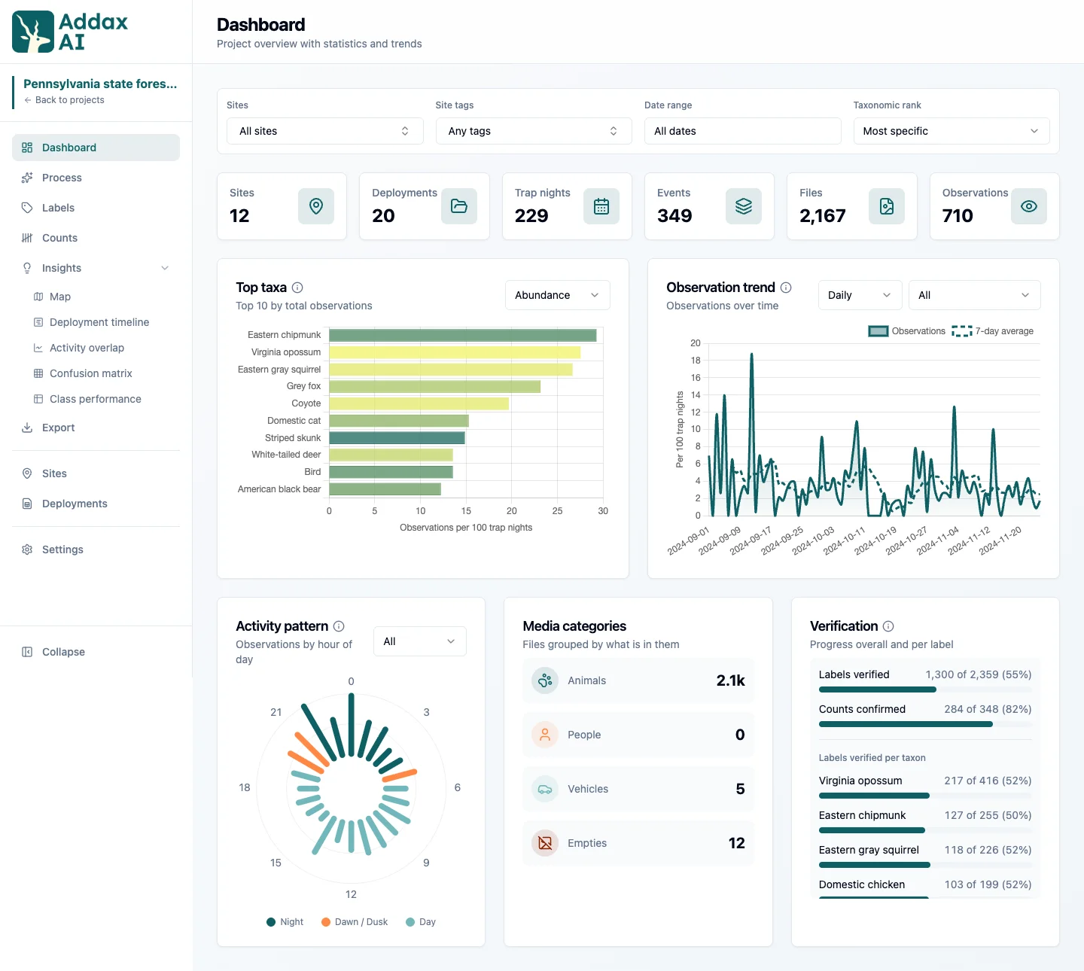The image size is (1084, 971).
Task: Open Settings page
Action: (96, 549)
